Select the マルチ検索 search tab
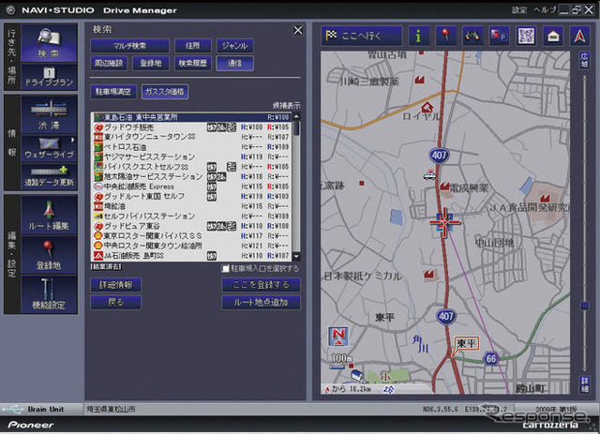This screenshot has height=434, width=600. pyautogui.click(x=129, y=46)
